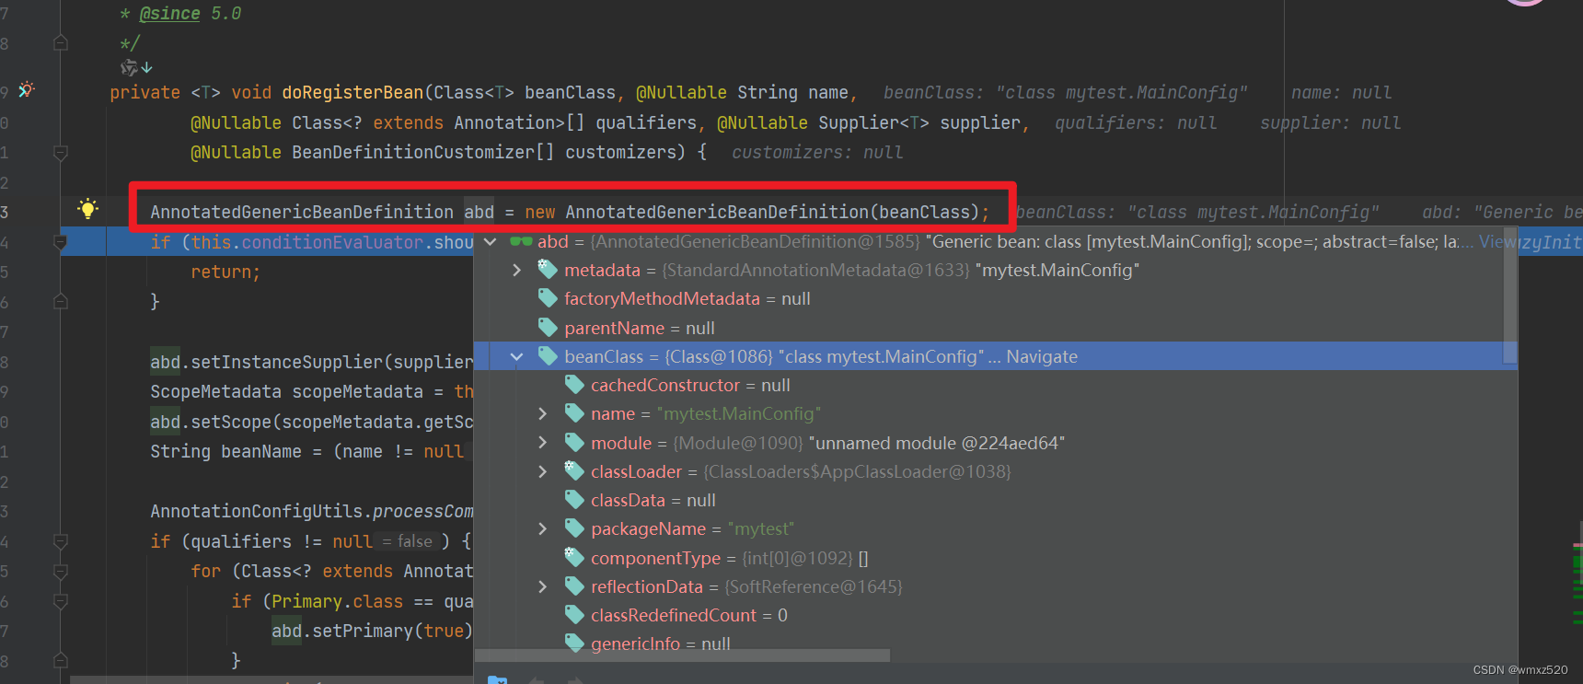The height and width of the screenshot is (684, 1583).
Task: Click the tag icon of classRedefinedCount
Action: [574, 614]
